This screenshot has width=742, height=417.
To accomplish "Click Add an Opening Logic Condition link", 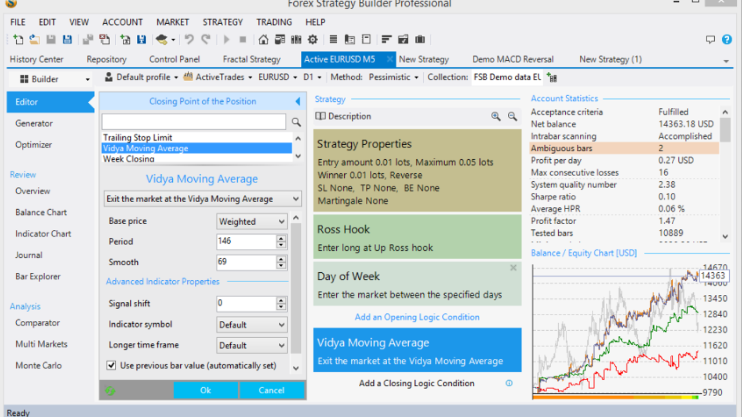I will pyautogui.click(x=417, y=317).
